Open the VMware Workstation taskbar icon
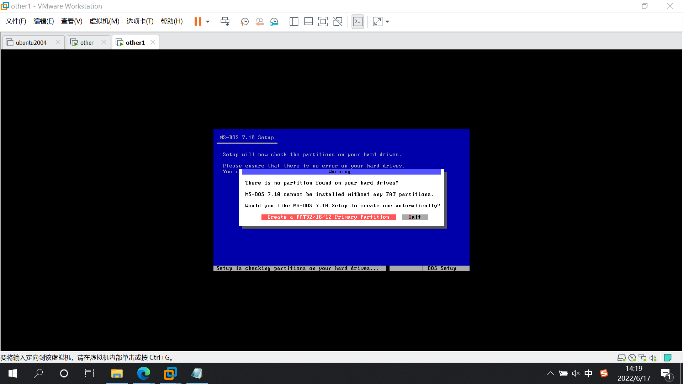 tap(170, 373)
